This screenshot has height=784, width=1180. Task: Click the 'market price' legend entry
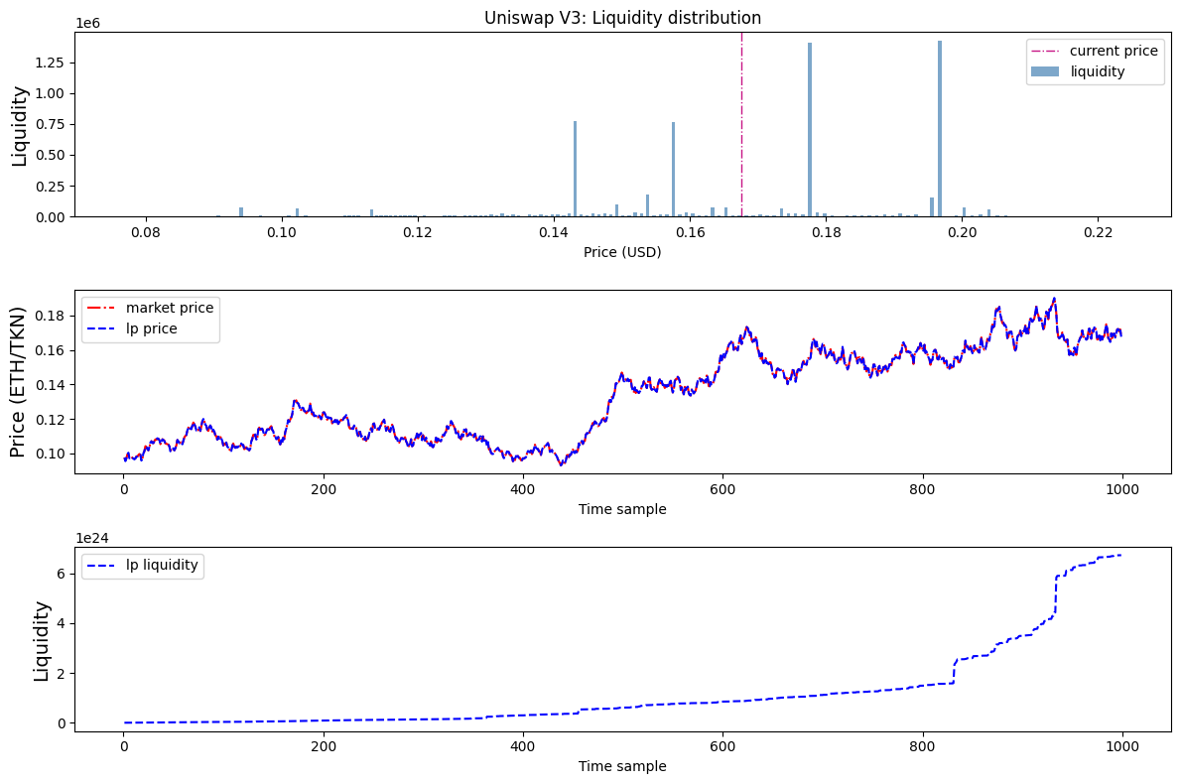point(151,308)
